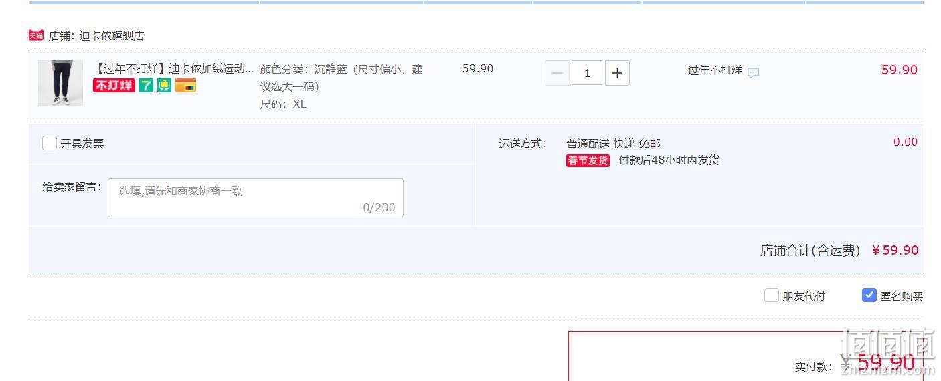Click the red item subtotal 59.90
941x381 pixels.
tap(900, 70)
